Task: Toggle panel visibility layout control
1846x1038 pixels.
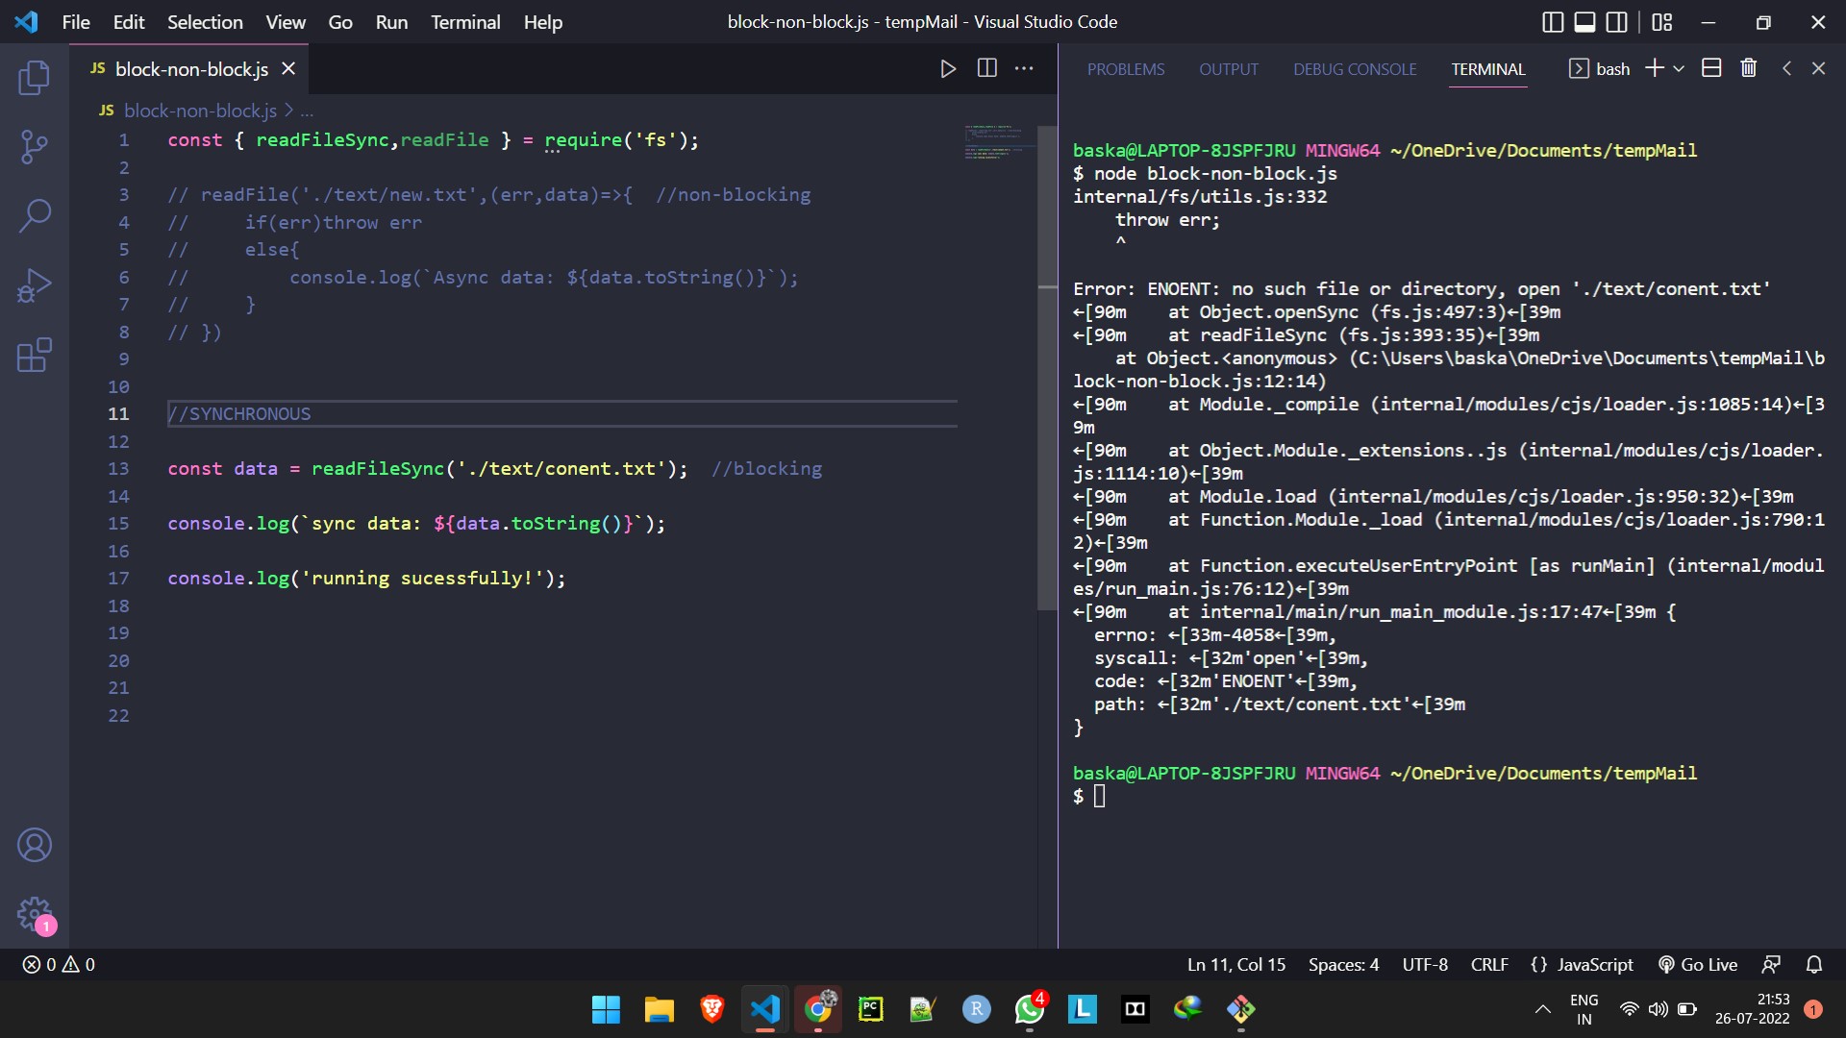Action: pyautogui.click(x=1584, y=21)
